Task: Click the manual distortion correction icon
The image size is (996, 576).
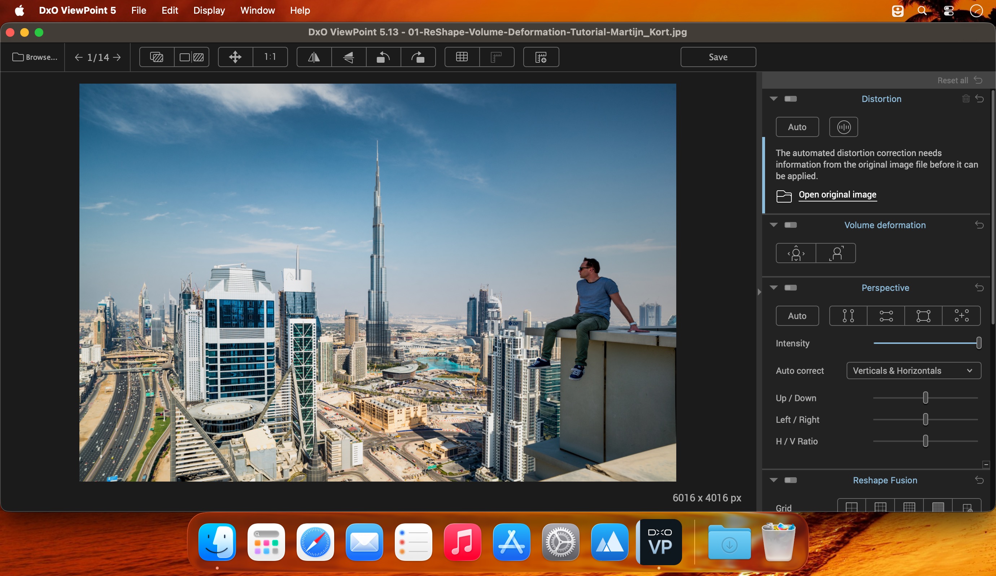Action: [x=843, y=127]
